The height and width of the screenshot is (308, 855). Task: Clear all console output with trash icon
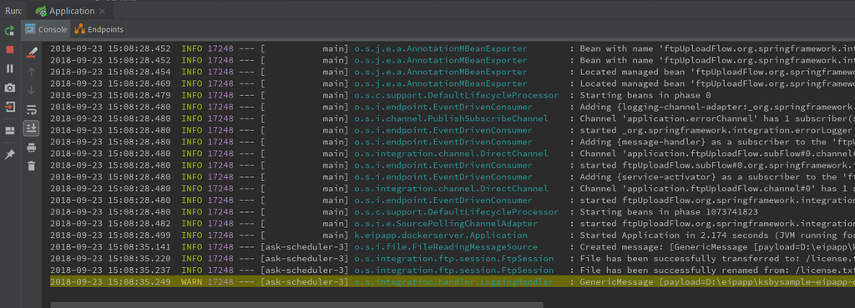tap(32, 166)
